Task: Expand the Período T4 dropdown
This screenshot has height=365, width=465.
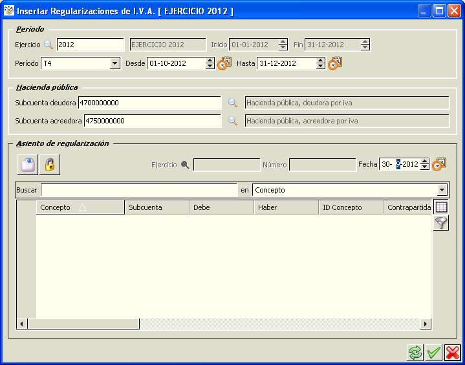Action: point(114,63)
